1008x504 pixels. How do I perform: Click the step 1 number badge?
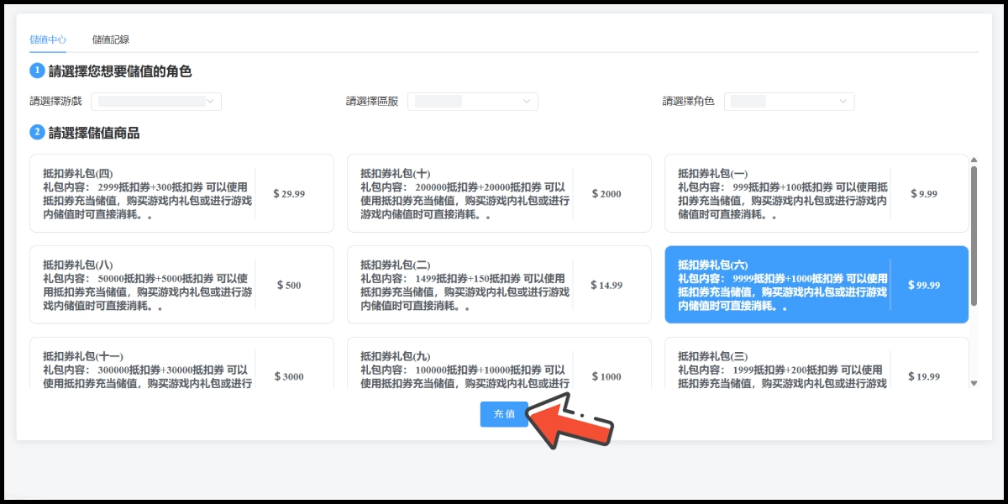tap(37, 71)
